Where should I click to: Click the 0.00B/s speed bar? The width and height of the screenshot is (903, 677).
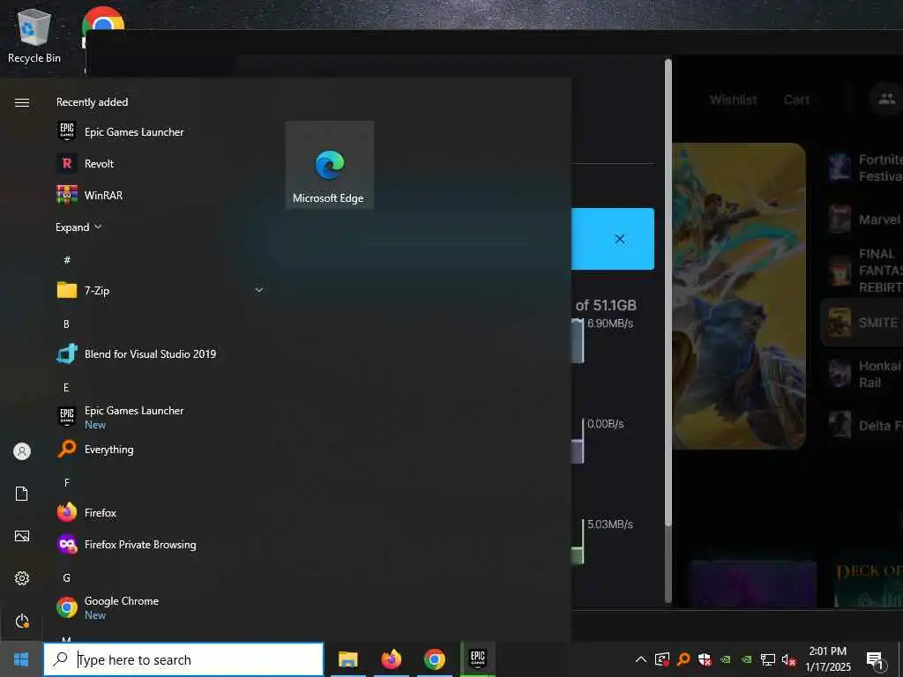pyautogui.click(x=578, y=441)
